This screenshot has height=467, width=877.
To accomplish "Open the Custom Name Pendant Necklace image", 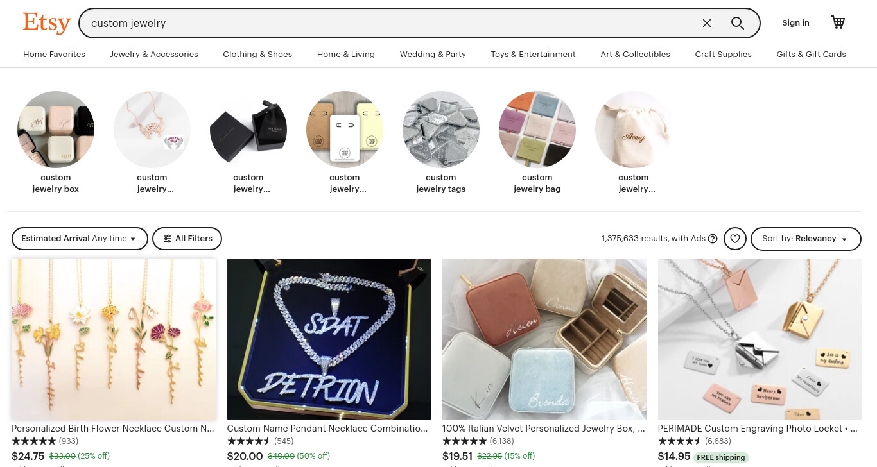I will pyautogui.click(x=329, y=339).
